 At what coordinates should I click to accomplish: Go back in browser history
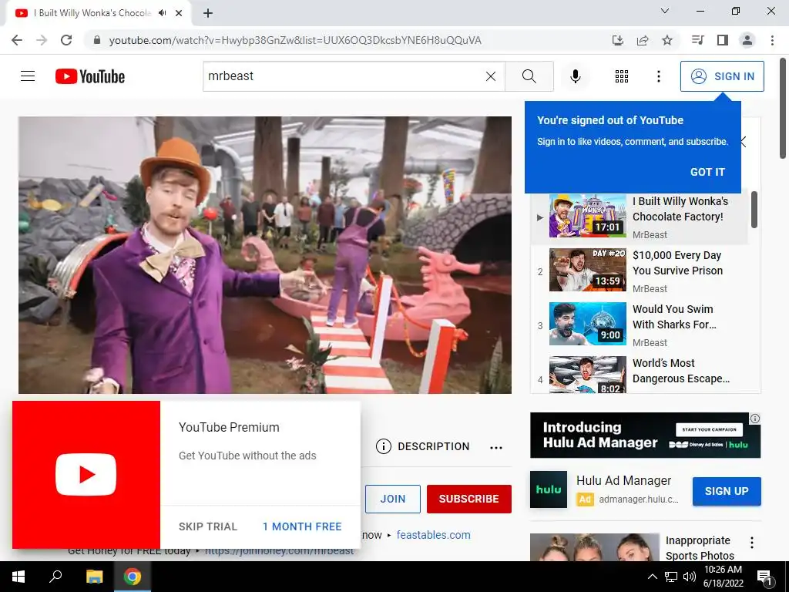click(17, 40)
